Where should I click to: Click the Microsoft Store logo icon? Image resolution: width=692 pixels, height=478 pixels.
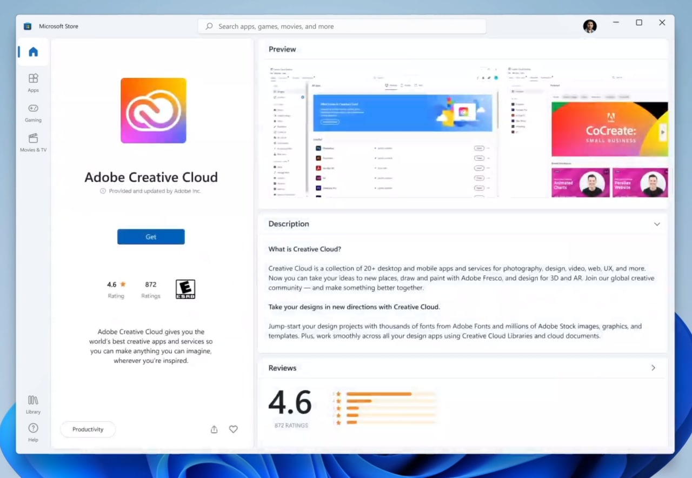[28, 26]
